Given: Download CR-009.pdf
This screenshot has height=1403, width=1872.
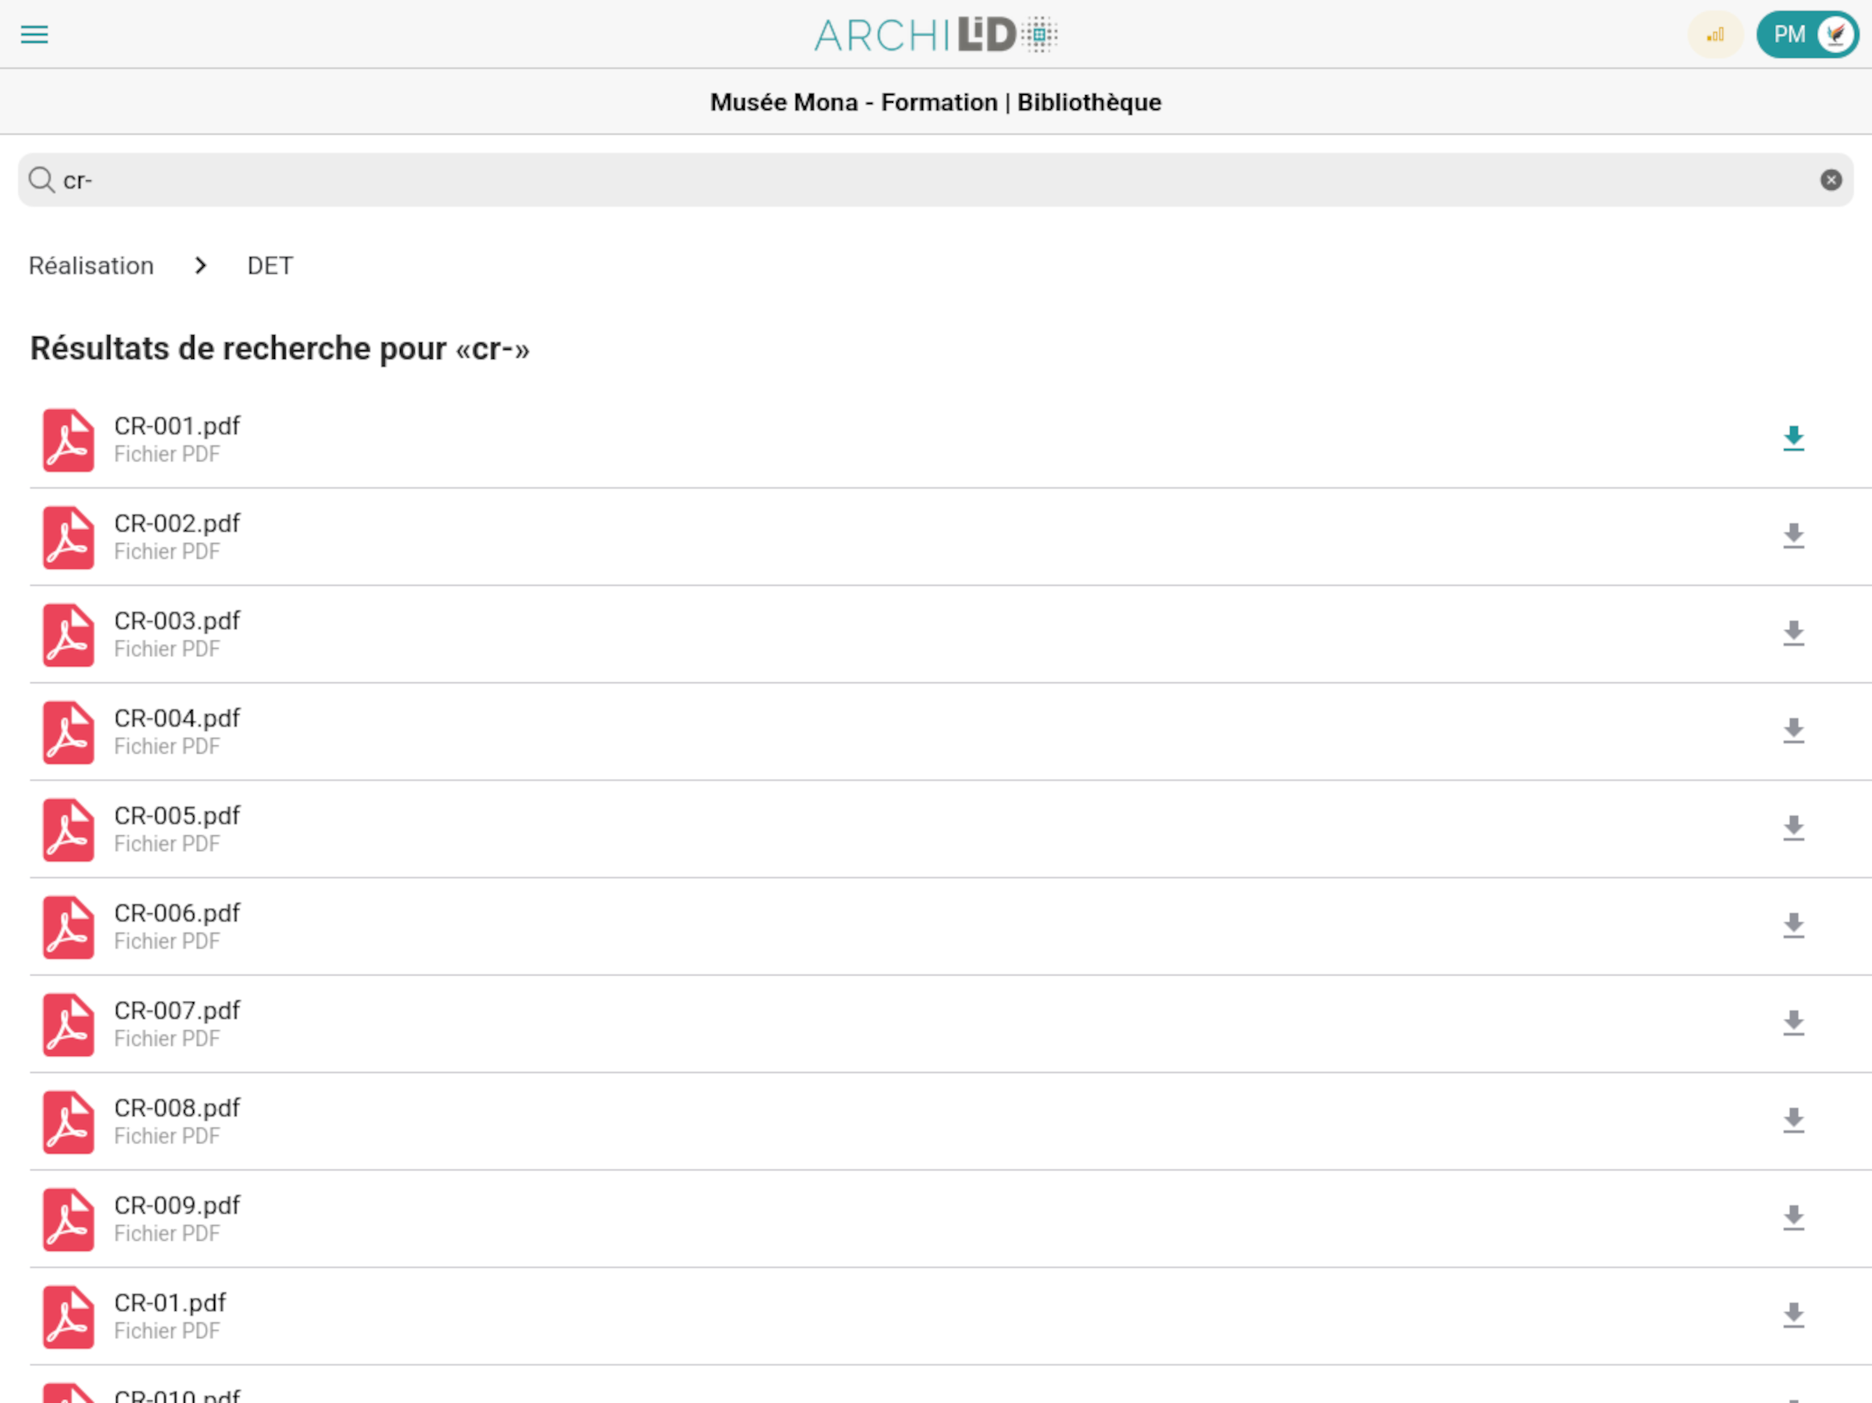Looking at the screenshot, I should click(1793, 1217).
